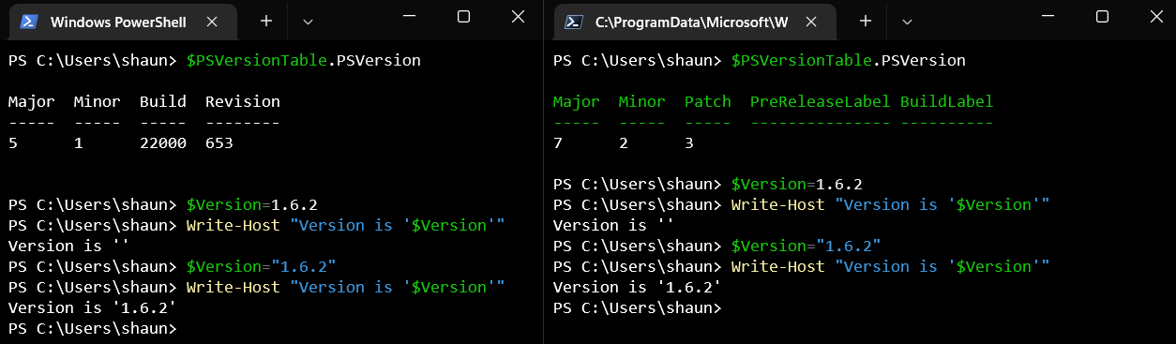
Task: Close the left PowerShell window
Action: coord(518,16)
